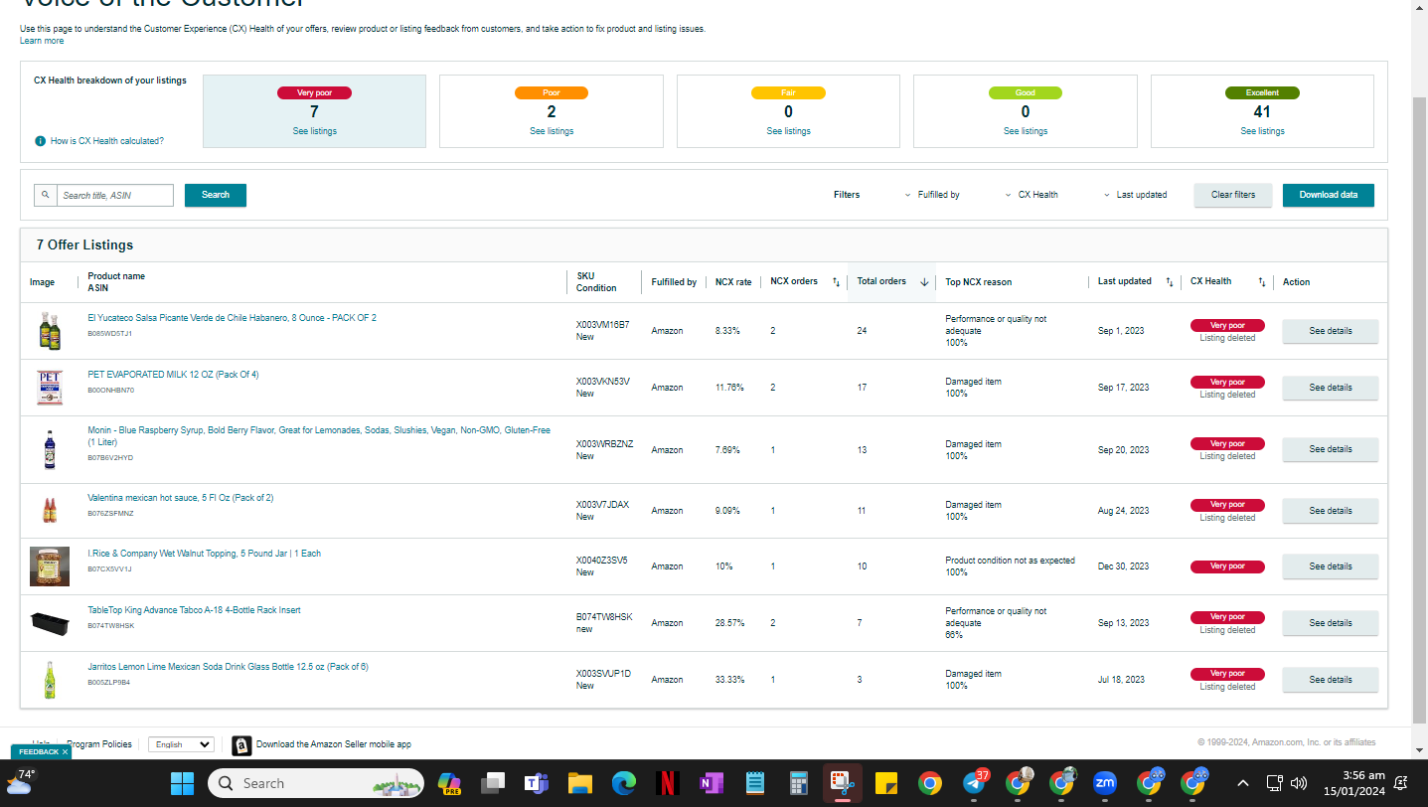Open Task View from the taskbar

click(x=492, y=783)
